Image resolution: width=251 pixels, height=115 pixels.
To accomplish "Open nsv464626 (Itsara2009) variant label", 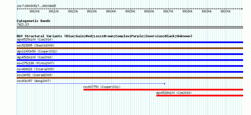I will click(x=36, y=69).
